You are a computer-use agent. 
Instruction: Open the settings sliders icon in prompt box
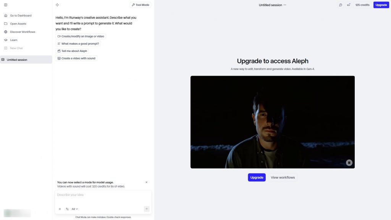pyautogui.click(x=67, y=209)
